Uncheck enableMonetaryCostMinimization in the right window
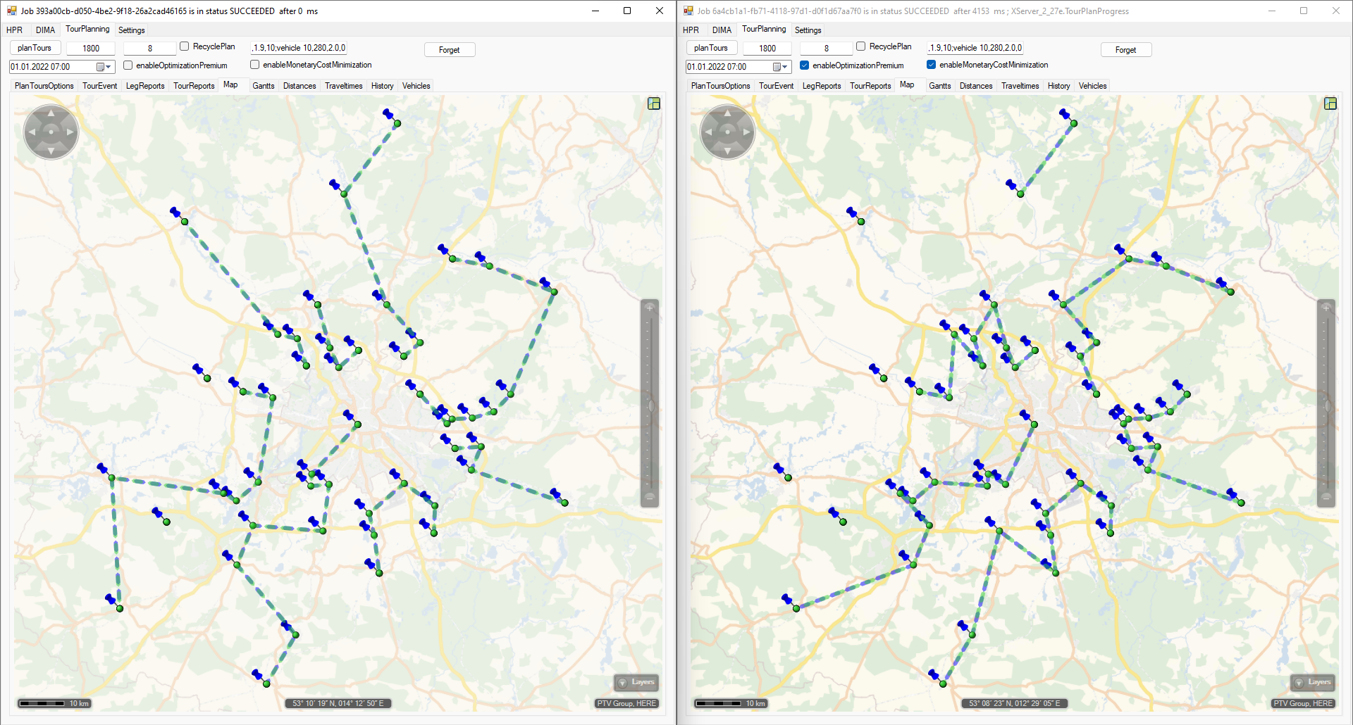This screenshot has width=1353, height=725. coord(932,65)
